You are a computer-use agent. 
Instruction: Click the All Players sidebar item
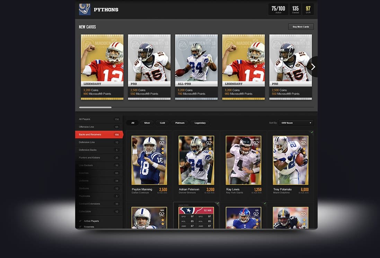pos(99,119)
